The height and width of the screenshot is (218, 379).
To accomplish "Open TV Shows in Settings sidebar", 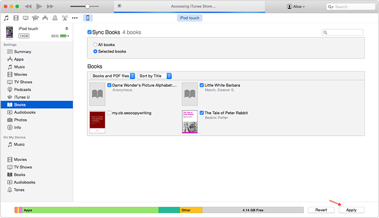I will (36, 82).
